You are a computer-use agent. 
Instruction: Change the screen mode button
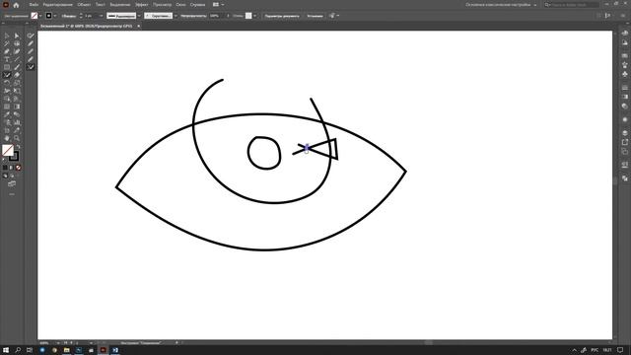pos(12,184)
